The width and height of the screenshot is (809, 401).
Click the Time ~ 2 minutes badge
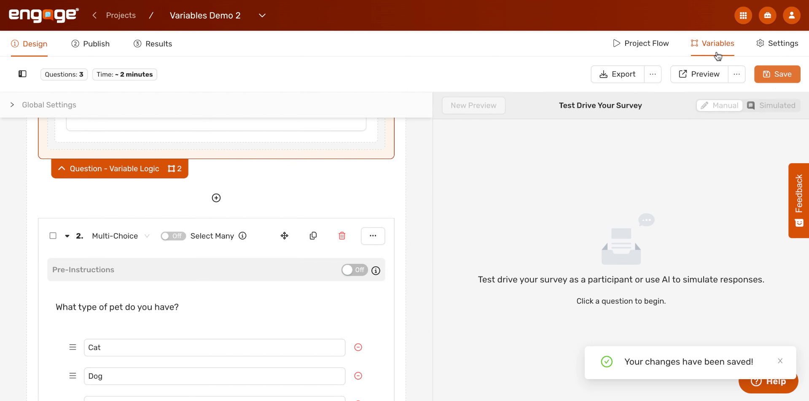(125, 74)
